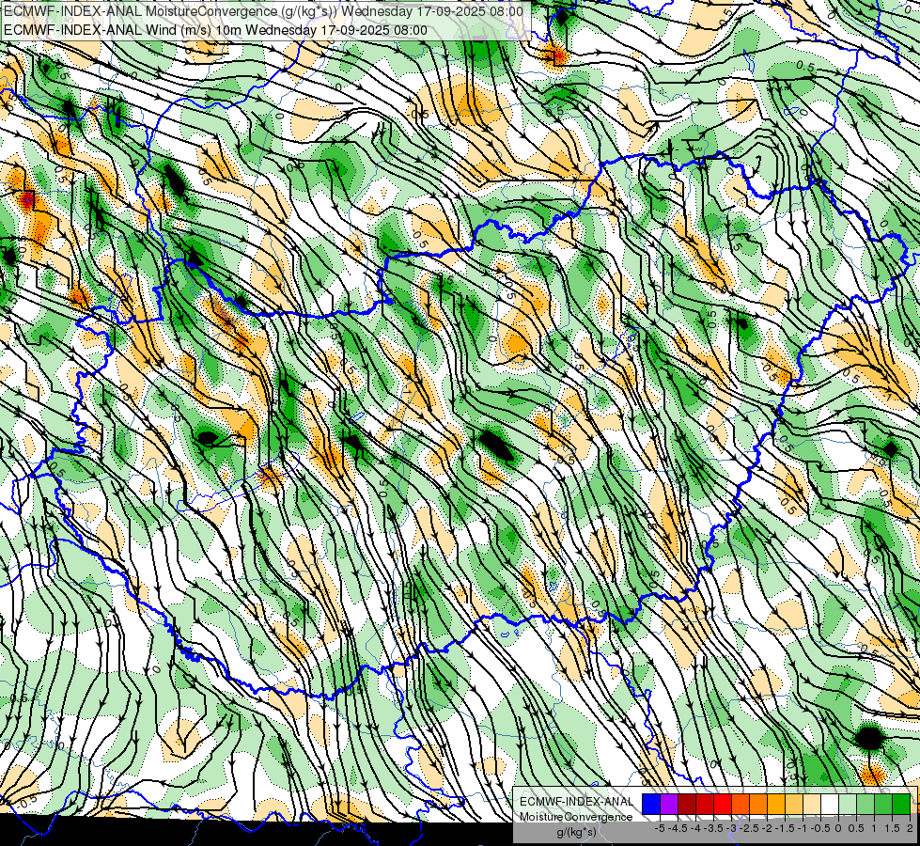920x846 pixels.
Task: Click the MoistureConvergence title line at the top
Action: pos(263,11)
